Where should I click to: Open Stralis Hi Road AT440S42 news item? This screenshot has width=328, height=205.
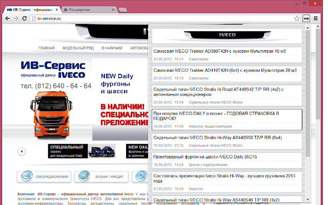(x=227, y=96)
